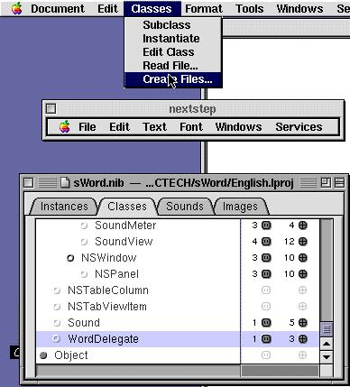Select the SoundMeter class row

click(x=178, y=226)
